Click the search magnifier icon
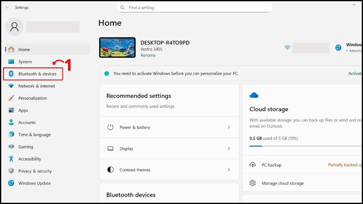This screenshot has height=204, width=363. pyautogui.click(x=122, y=8)
